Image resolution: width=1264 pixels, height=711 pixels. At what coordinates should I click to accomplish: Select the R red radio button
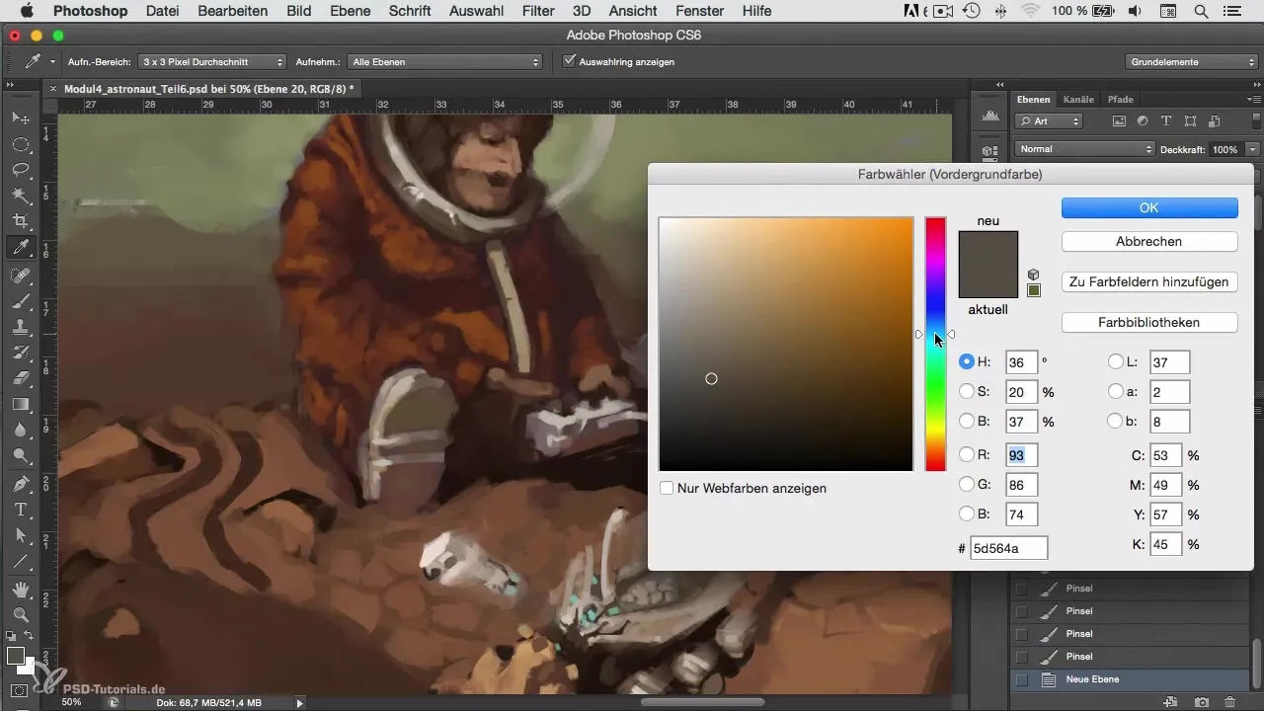pos(967,454)
